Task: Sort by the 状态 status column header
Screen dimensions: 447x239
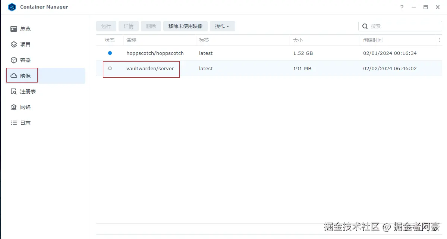Action: click(110, 40)
